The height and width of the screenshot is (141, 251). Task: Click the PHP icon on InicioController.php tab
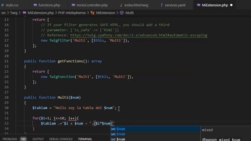click(x=73, y=5)
